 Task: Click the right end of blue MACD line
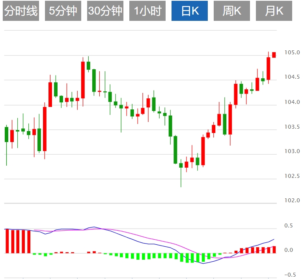(274, 239)
